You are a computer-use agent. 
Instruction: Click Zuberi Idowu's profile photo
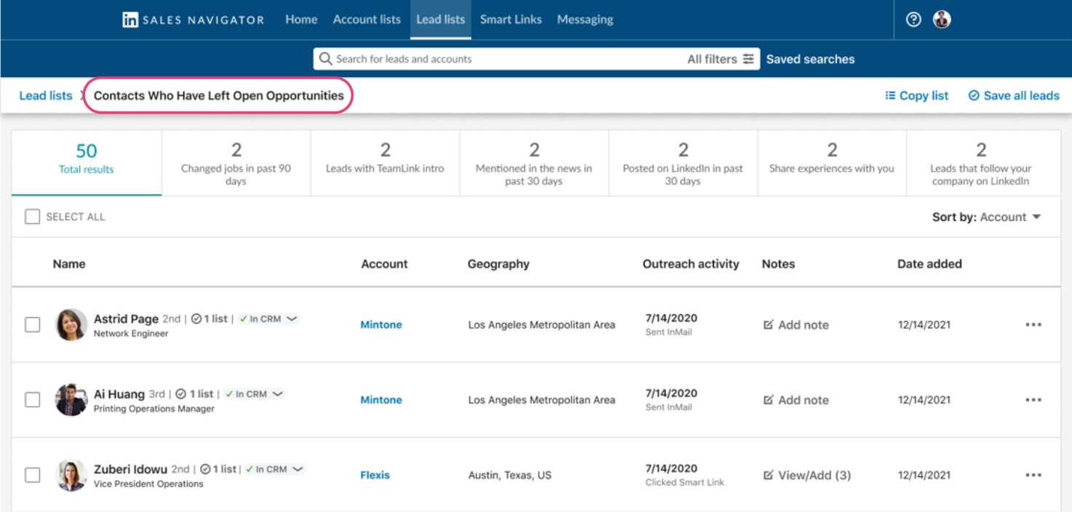[x=71, y=475]
